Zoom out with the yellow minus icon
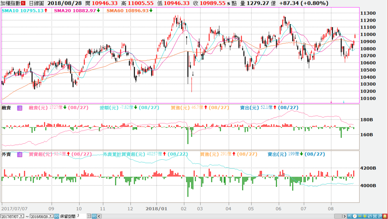This screenshot has width=388, height=219. click(360, 216)
